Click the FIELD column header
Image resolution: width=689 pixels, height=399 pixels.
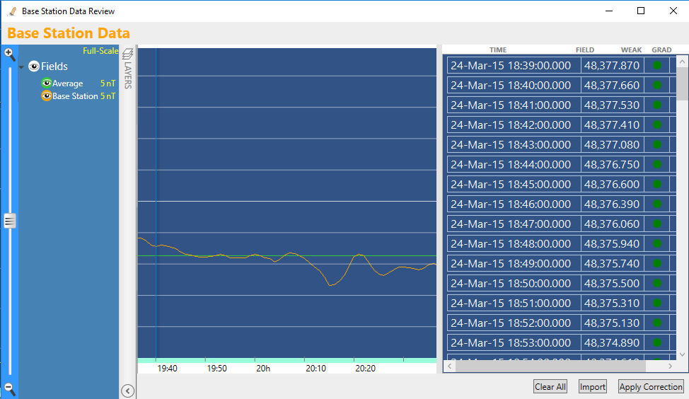tap(585, 50)
